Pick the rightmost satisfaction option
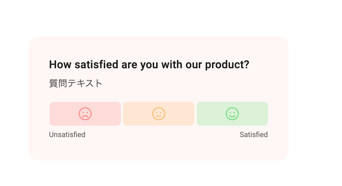The image size is (342, 186). pos(232,114)
